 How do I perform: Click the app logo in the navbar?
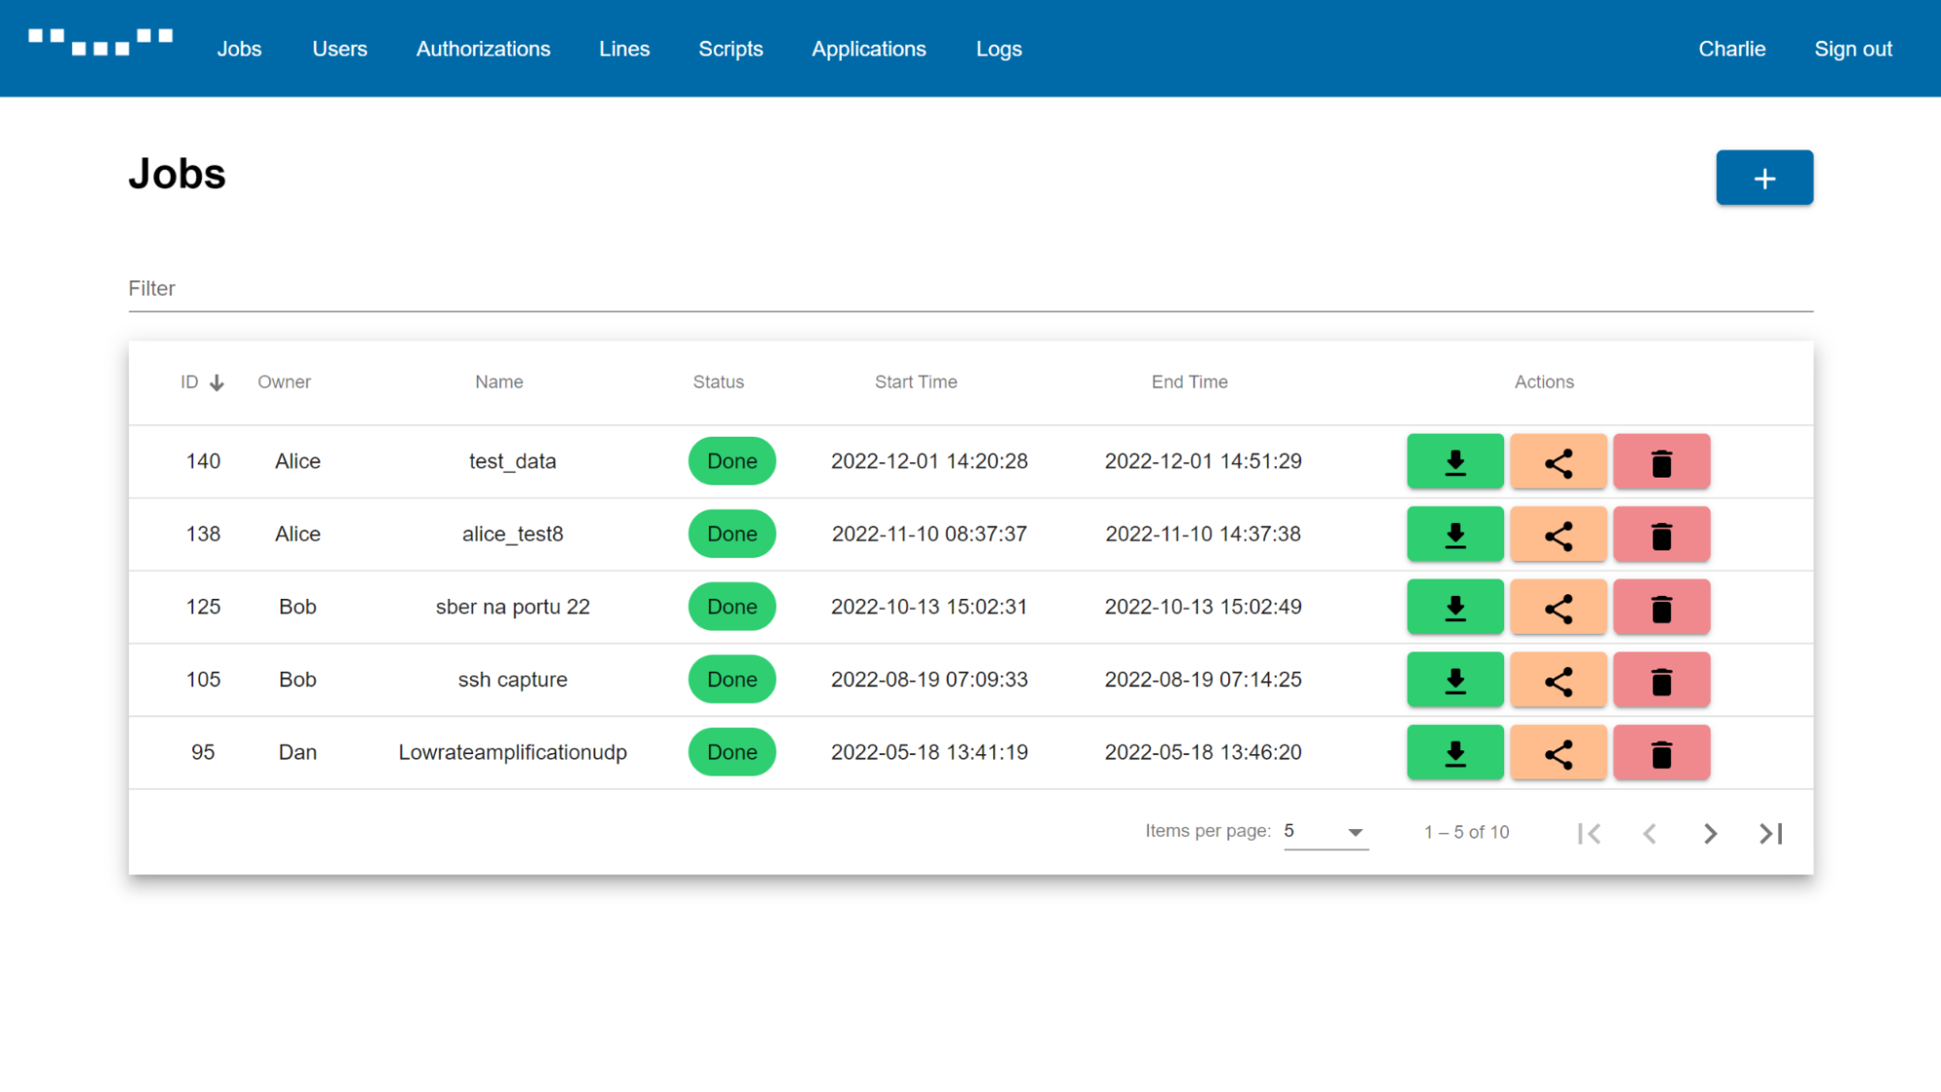pyautogui.click(x=100, y=42)
